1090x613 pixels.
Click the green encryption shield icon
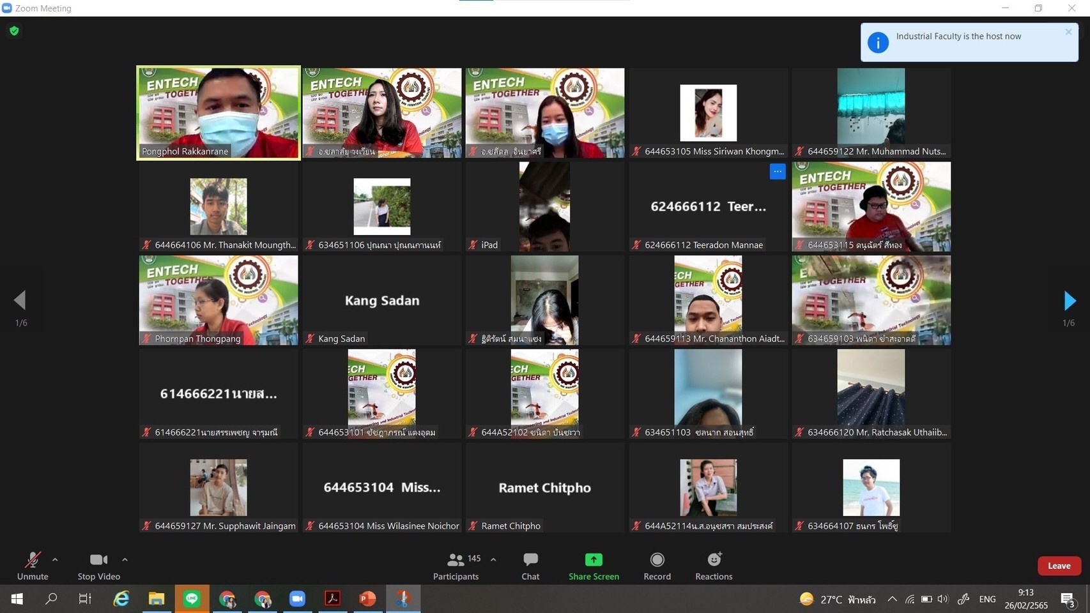14,31
